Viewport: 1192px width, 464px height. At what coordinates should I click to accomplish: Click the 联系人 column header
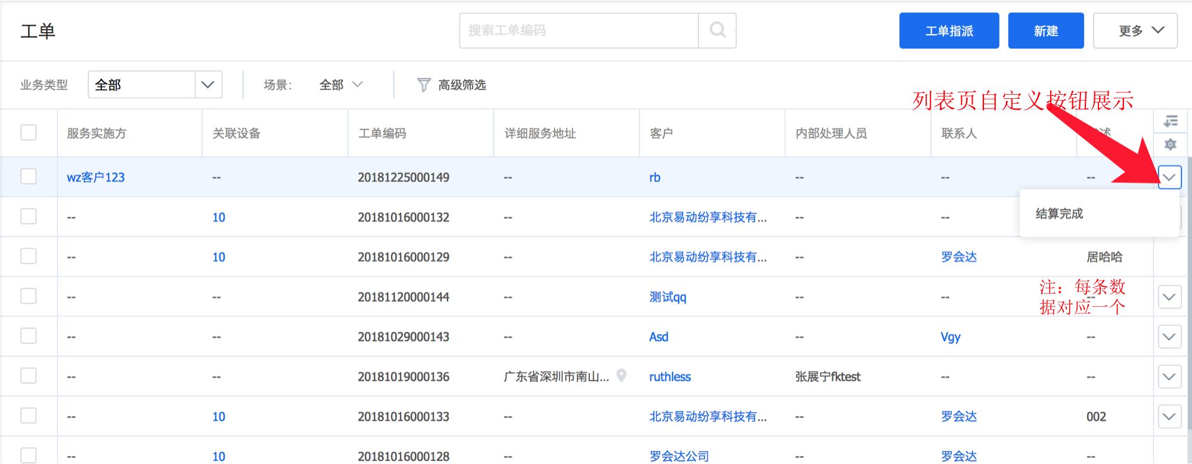pos(959,133)
